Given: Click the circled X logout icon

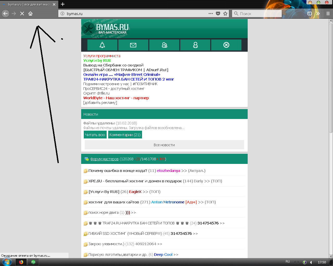Looking at the screenshot, I should (226, 45).
